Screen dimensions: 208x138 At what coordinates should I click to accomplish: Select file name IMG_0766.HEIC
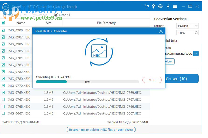[19, 106]
